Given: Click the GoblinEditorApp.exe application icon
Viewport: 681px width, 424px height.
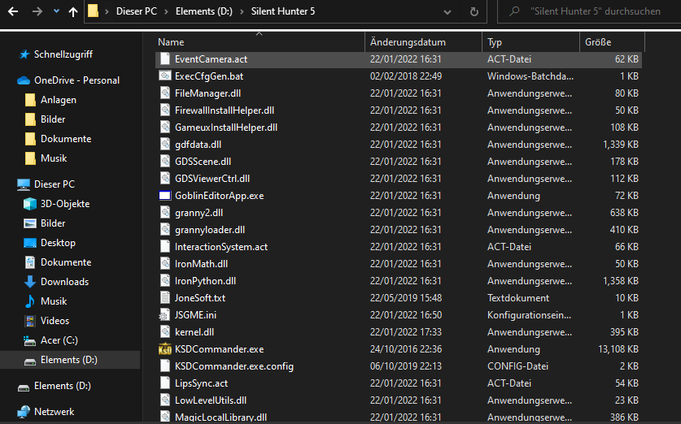Looking at the screenshot, I should pos(165,196).
